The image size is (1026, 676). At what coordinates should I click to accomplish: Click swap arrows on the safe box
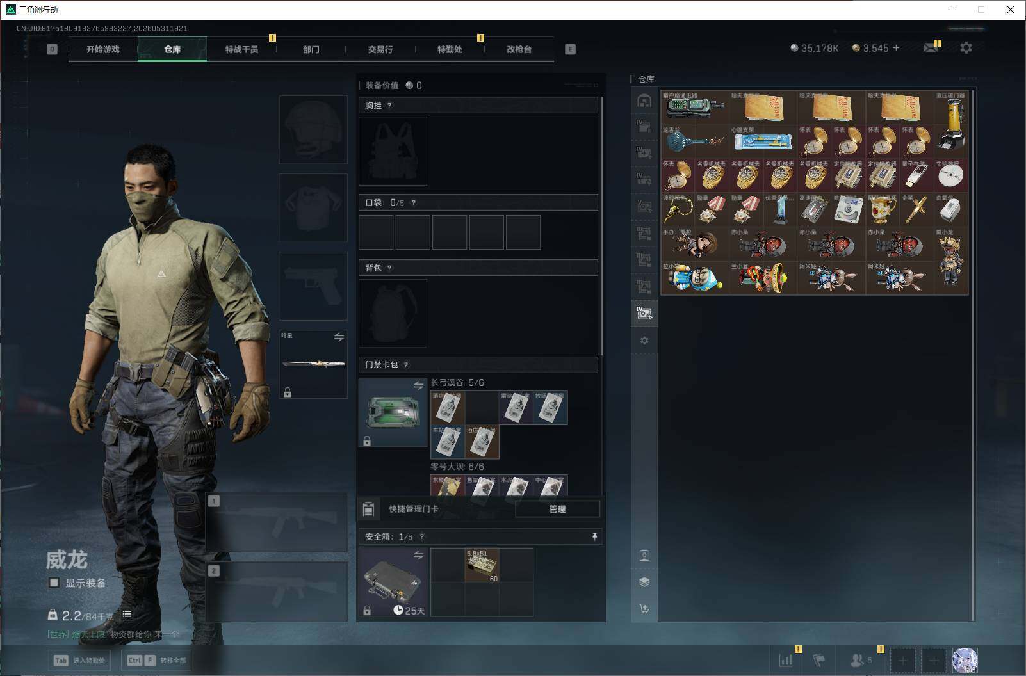coord(418,555)
